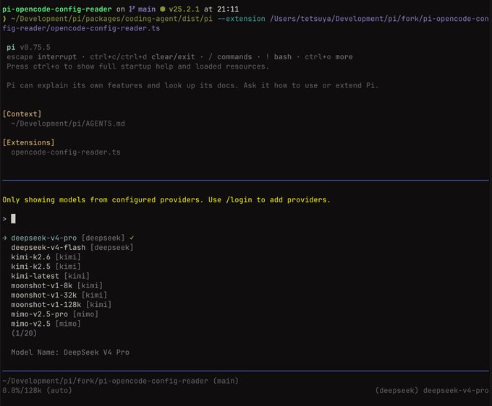The width and height of the screenshot is (492, 406).
Task: Click the escape interrupt hint
Action: coord(41,56)
